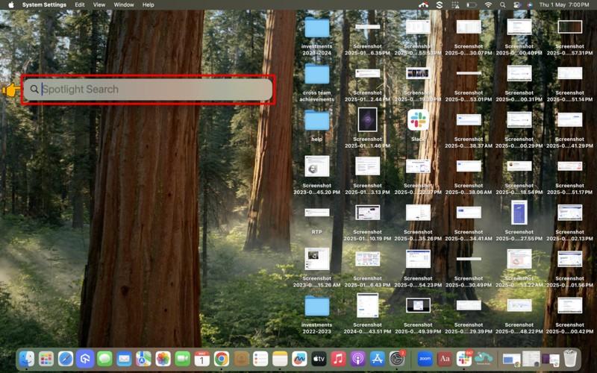597x373 pixels.
Task: Click the Wi-Fi status icon
Action: 488,5
